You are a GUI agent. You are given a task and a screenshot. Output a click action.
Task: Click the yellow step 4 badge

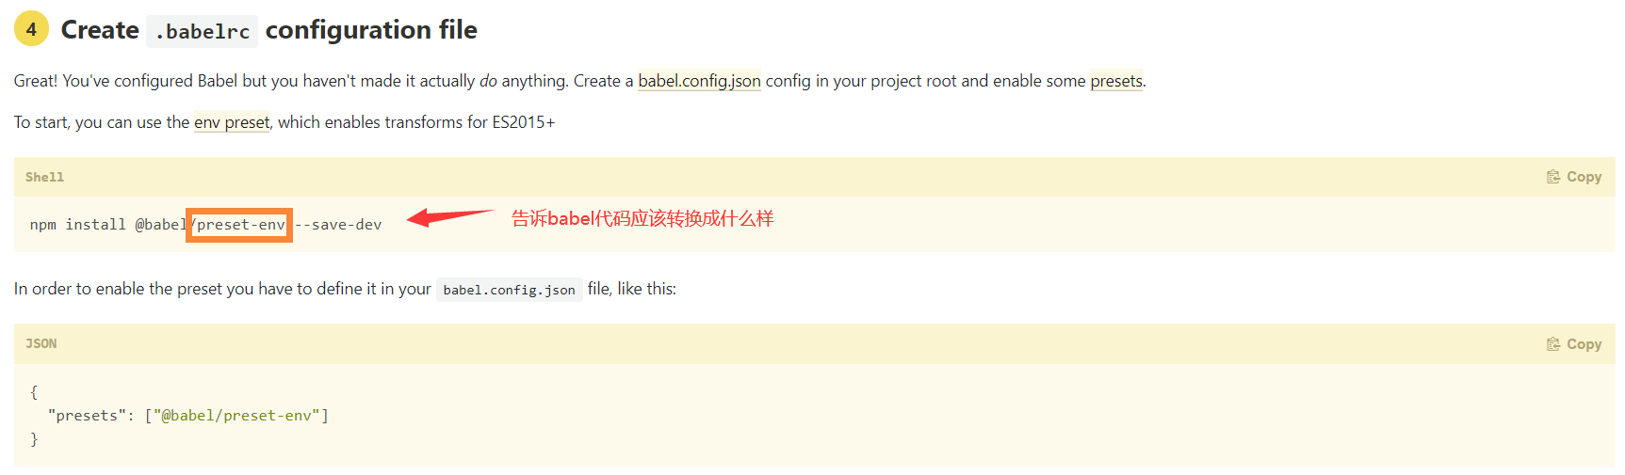pyautogui.click(x=31, y=29)
